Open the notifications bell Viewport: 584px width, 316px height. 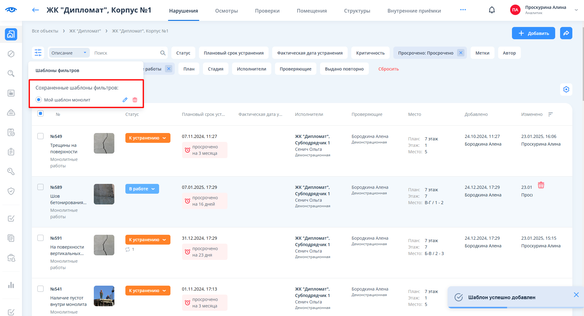click(x=492, y=10)
